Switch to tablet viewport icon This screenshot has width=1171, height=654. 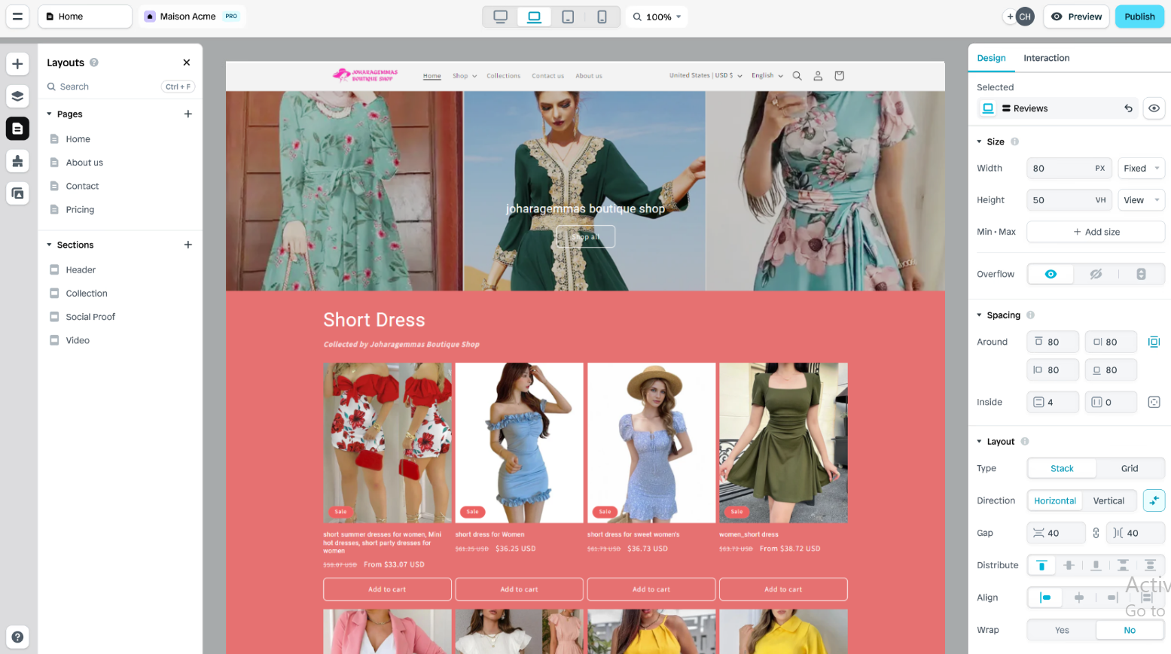(x=568, y=17)
